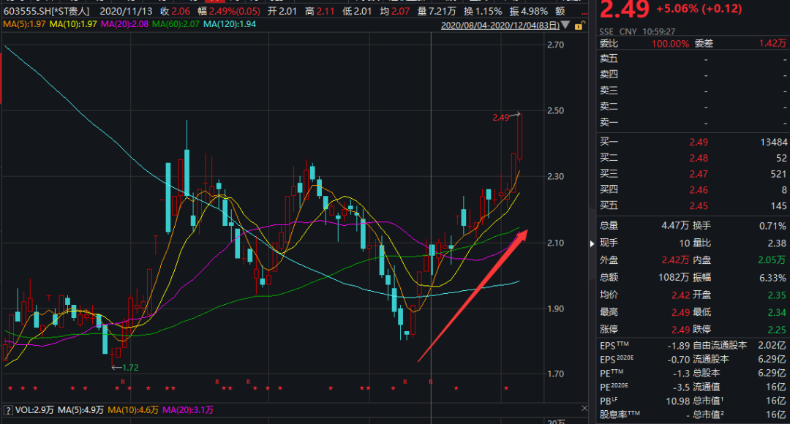Open the date range dropdown triangle
This screenshot has height=424, width=790.
click(x=565, y=26)
